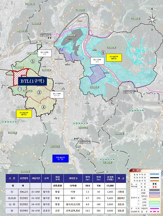Click the 공사비 column header in the table
This screenshot has width=163, height=216.
[110, 178]
